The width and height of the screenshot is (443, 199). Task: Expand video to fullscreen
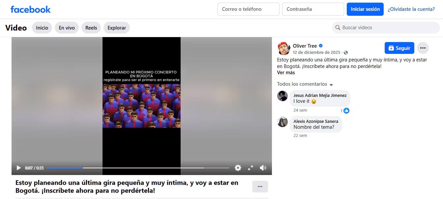pos(251,168)
